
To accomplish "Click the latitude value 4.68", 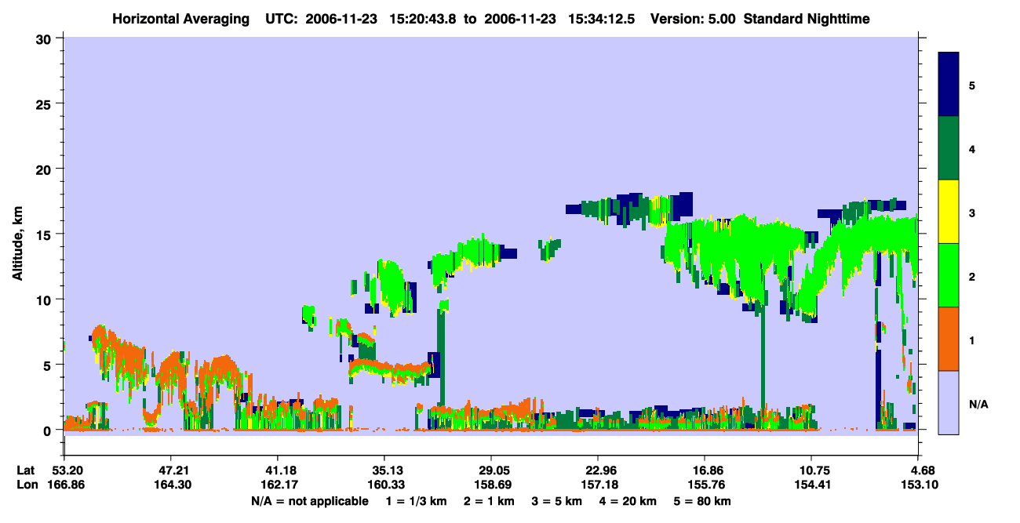I will [x=923, y=470].
